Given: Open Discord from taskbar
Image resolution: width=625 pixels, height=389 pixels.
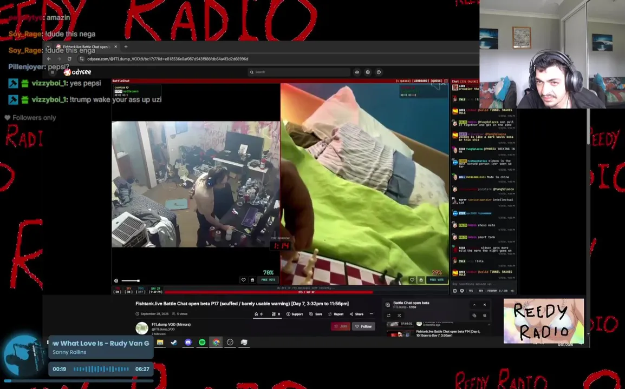Looking at the screenshot, I should 188,342.
